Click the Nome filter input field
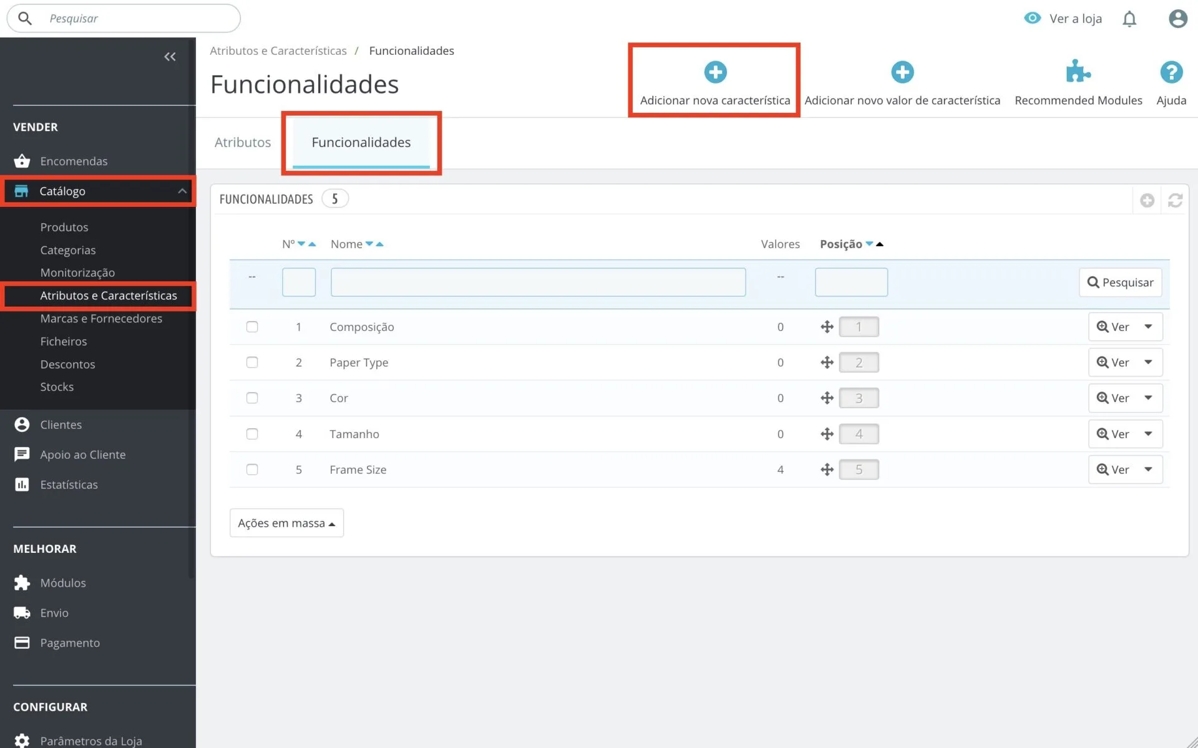The width and height of the screenshot is (1198, 748). pyautogui.click(x=538, y=282)
